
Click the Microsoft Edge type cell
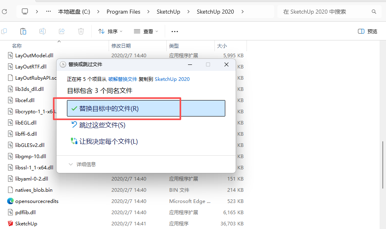point(190,201)
